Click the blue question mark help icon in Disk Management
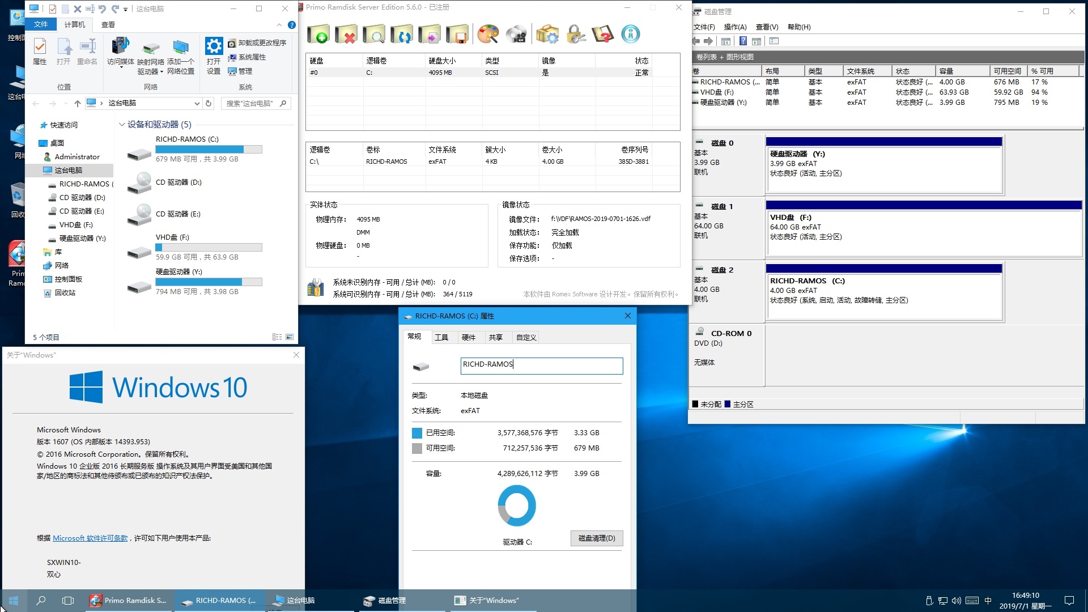The image size is (1088, 612). coord(743,41)
